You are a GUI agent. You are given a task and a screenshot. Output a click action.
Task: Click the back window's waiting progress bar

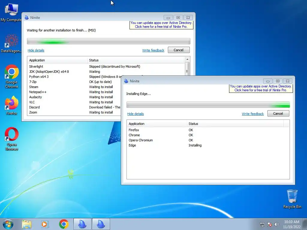[x=109, y=41]
